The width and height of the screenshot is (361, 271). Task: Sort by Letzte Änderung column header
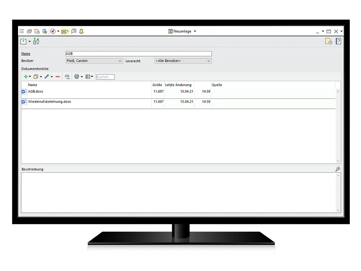click(178, 85)
